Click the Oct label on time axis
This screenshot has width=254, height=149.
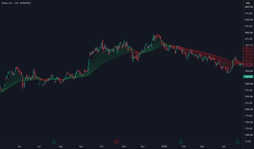tap(102, 146)
